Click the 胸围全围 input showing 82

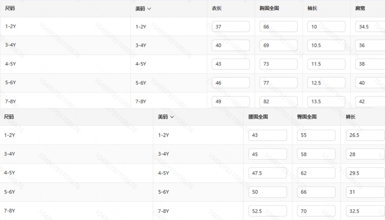pos(279,101)
